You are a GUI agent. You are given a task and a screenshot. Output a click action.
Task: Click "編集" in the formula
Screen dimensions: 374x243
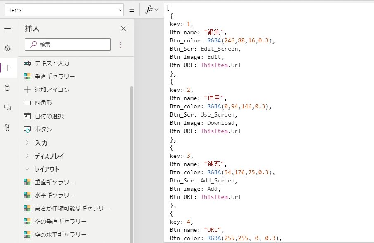214,32
